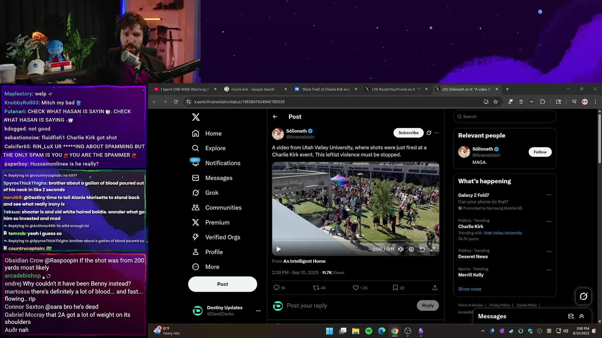Open Explore in X sidebar
602x338 pixels.
[x=209, y=148]
